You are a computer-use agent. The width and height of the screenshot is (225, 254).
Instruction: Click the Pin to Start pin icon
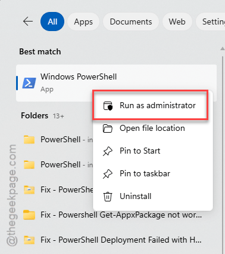108,151
